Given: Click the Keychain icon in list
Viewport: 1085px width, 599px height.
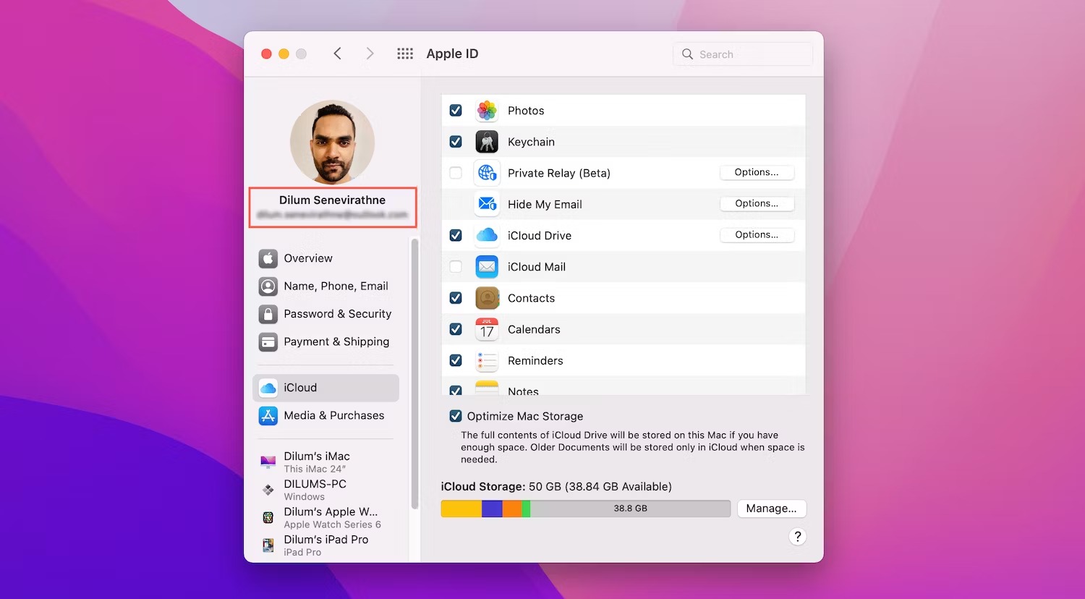Looking at the screenshot, I should coord(487,142).
